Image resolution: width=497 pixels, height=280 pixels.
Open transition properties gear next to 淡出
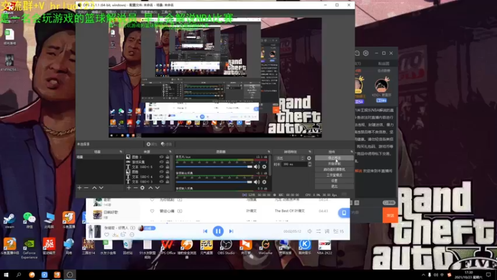pyautogui.click(x=309, y=158)
